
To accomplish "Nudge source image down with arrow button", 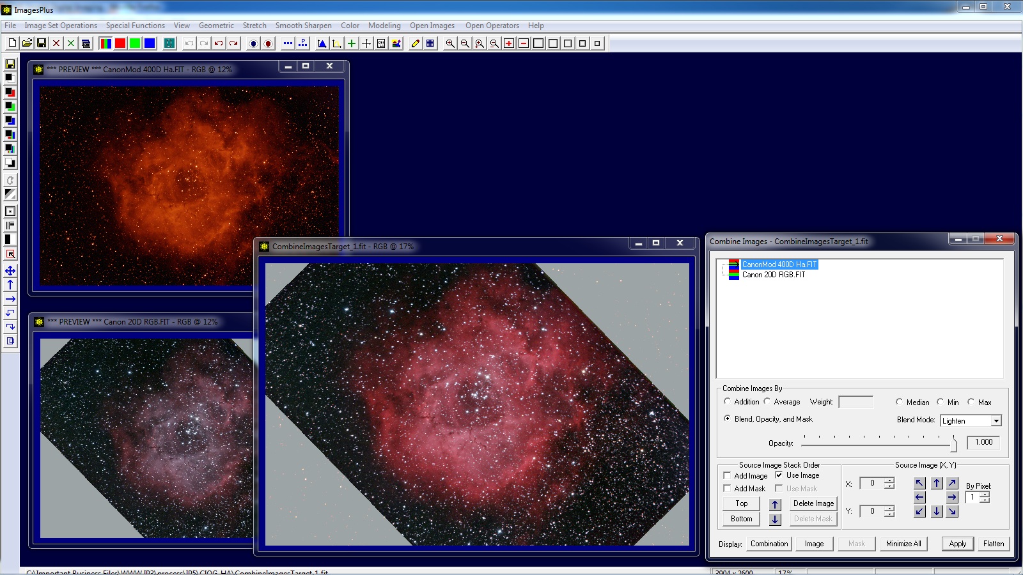I will [x=937, y=511].
